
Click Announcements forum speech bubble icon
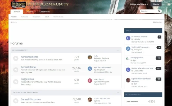click(16, 58)
